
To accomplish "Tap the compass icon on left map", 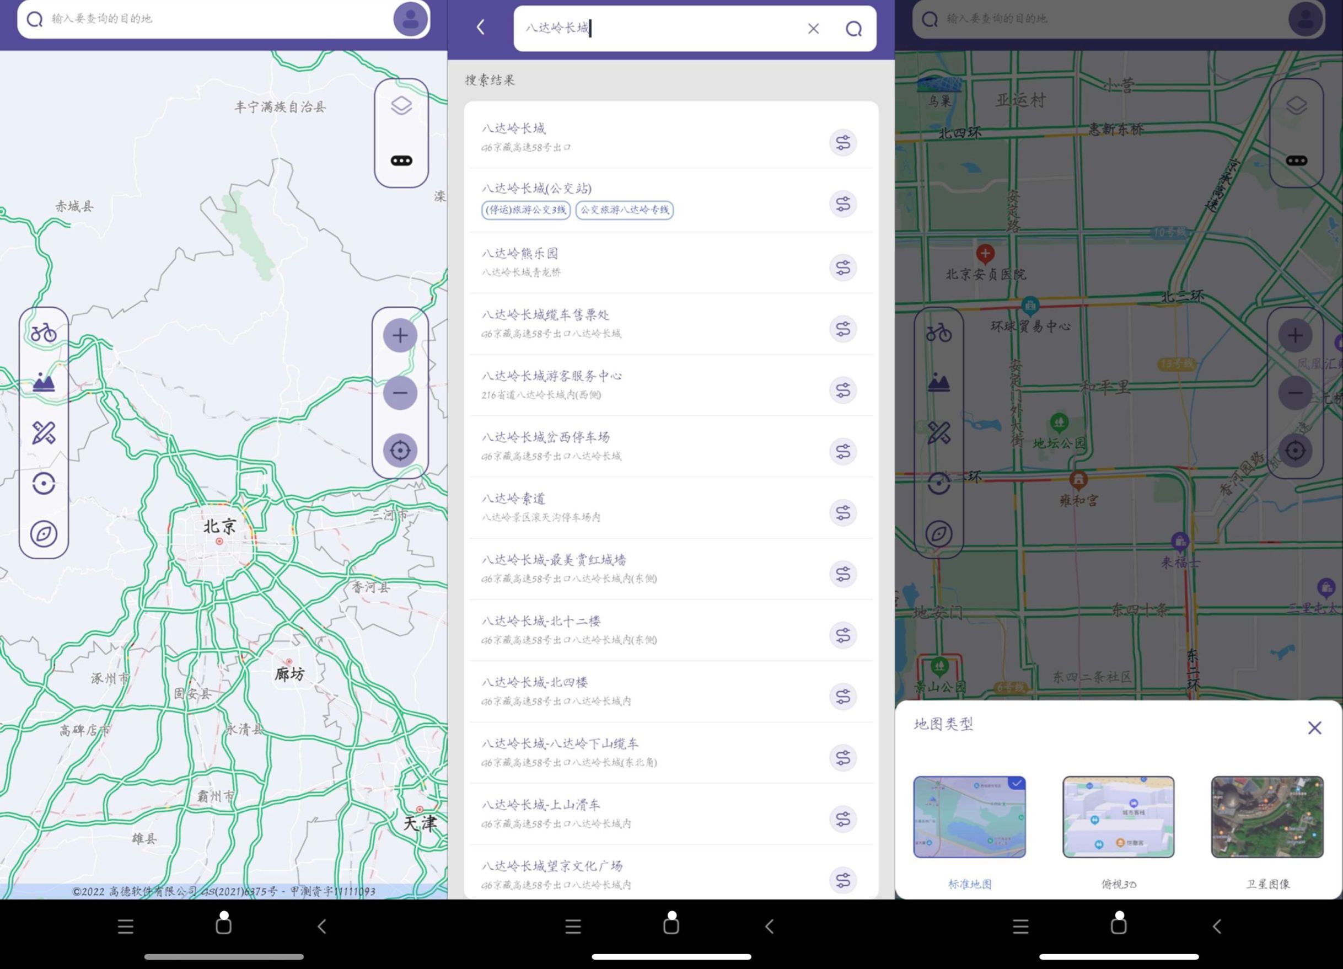I will tap(44, 534).
